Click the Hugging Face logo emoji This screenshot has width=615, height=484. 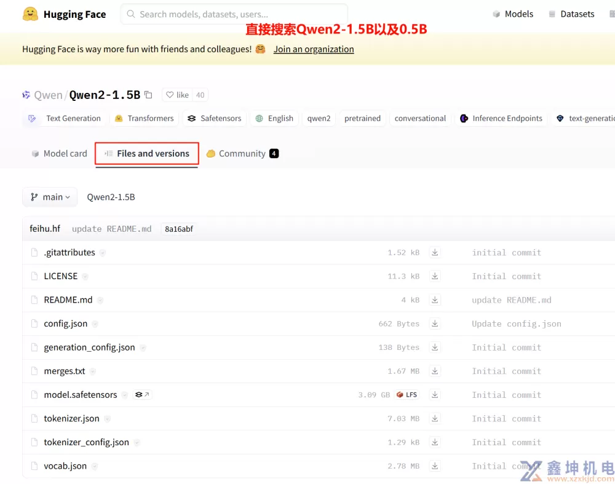(x=30, y=14)
